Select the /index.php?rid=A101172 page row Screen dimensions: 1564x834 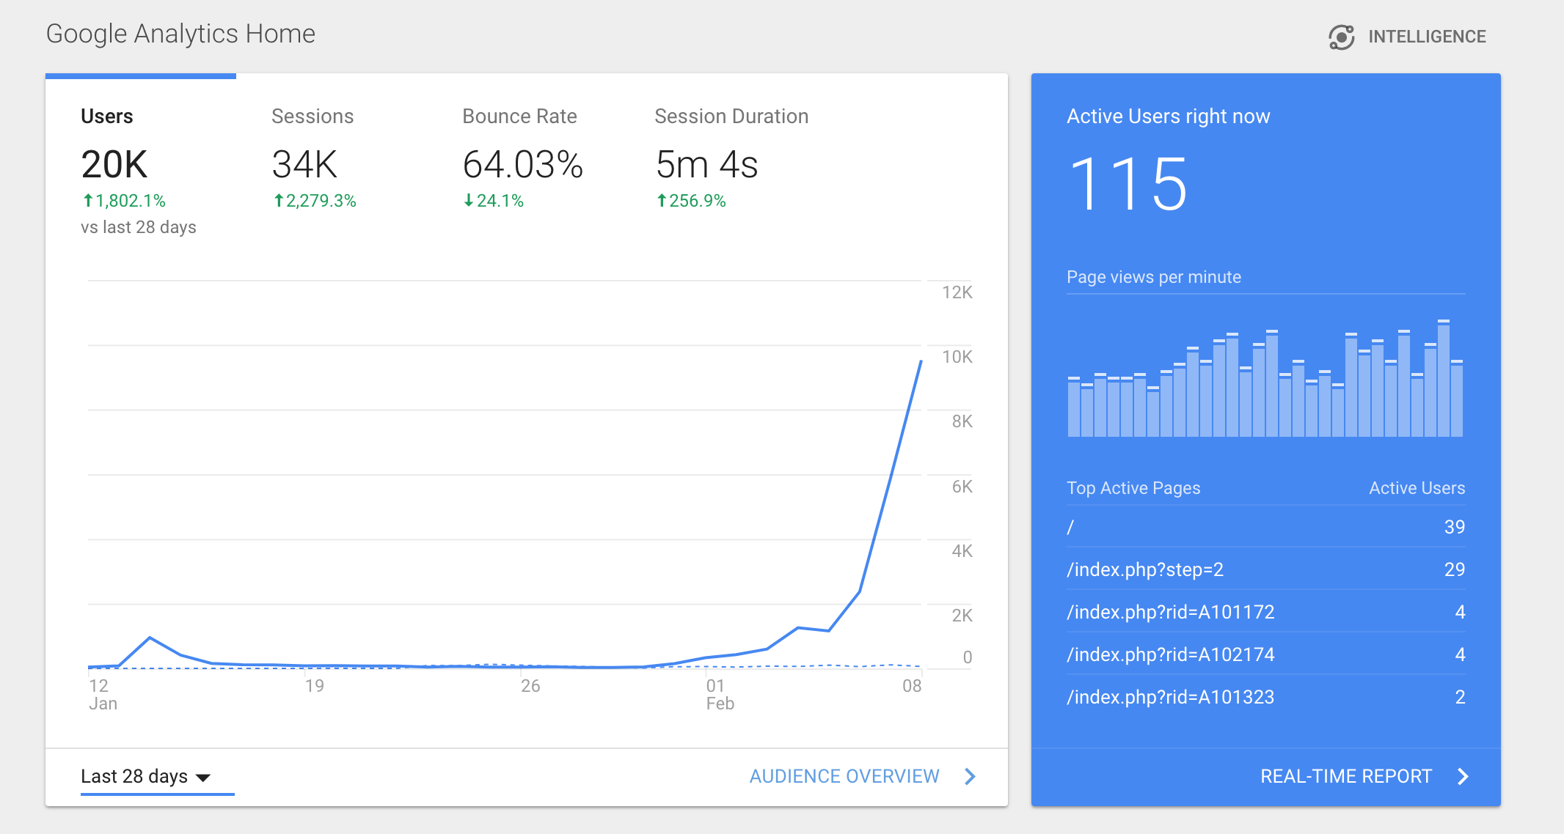pos(1266,612)
